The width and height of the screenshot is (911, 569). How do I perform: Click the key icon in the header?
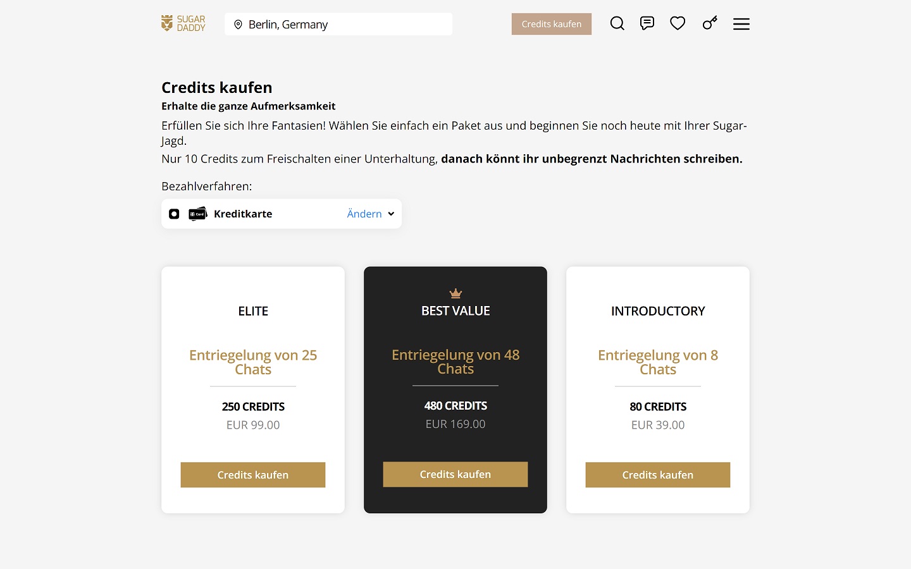[710, 24]
